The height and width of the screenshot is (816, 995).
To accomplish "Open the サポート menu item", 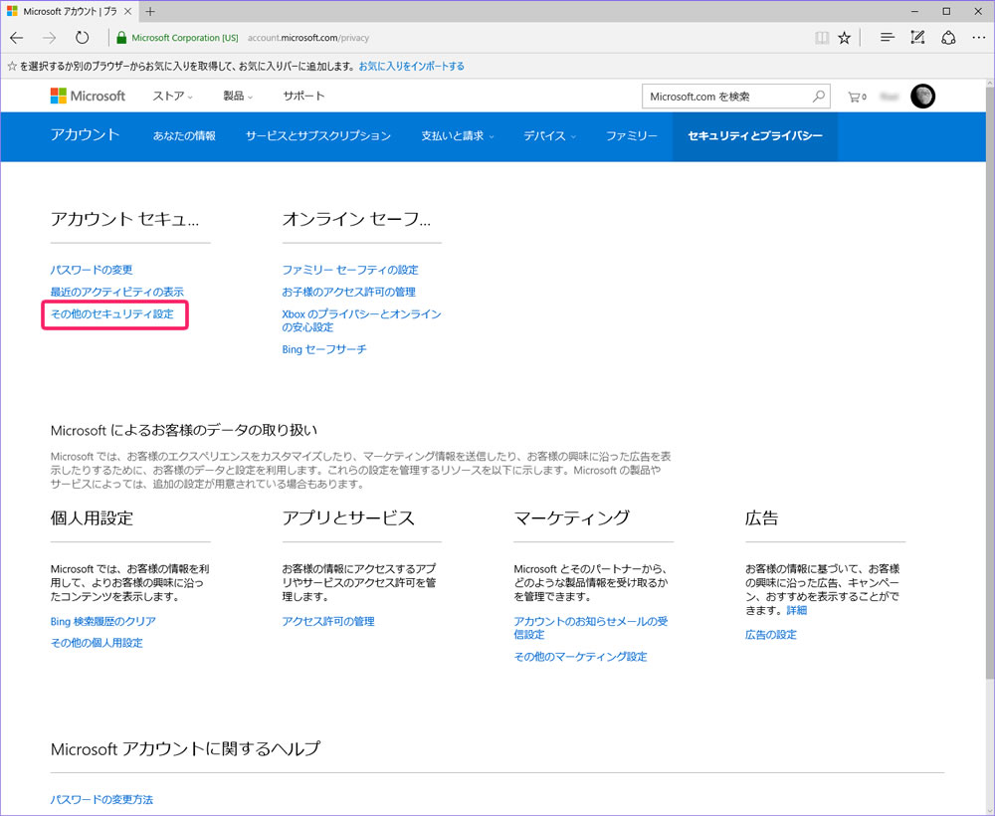I will tap(303, 96).
